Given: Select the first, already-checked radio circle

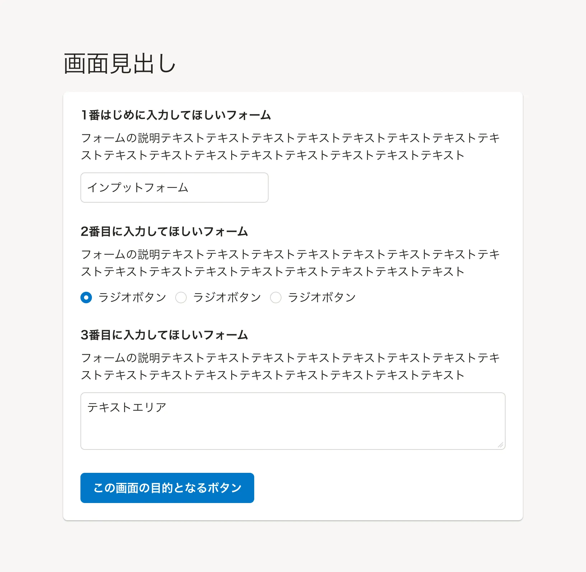Looking at the screenshot, I should 86,297.
